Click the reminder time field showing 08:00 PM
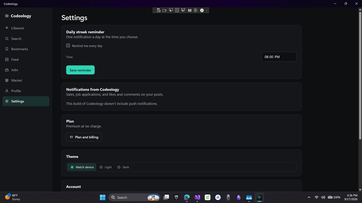 tap(279, 57)
